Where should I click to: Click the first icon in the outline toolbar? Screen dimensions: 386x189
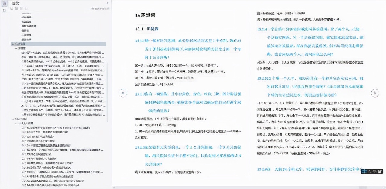(12, 8)
